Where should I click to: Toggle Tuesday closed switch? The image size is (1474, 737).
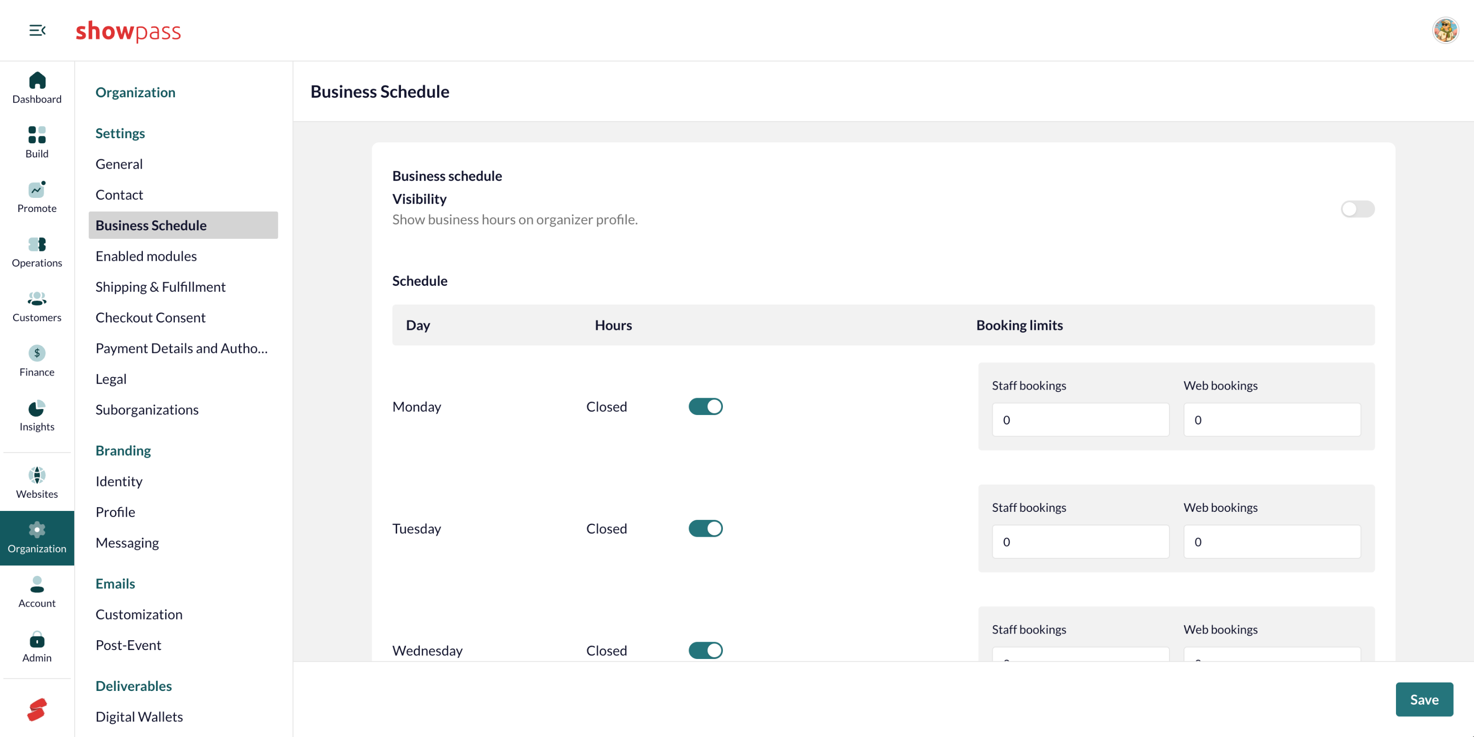tap(706, 529)
